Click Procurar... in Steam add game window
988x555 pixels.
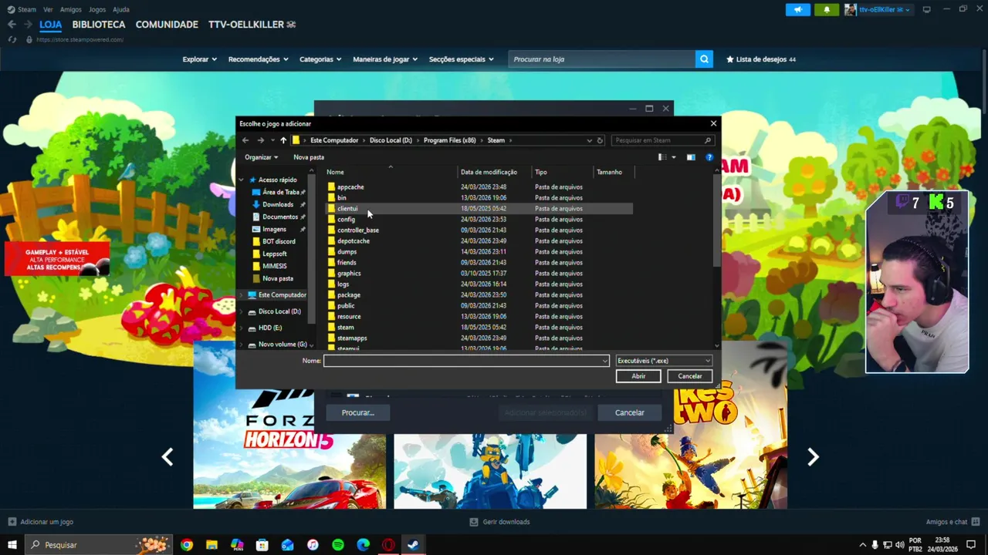pyautogui.click(x=357, y=412)
